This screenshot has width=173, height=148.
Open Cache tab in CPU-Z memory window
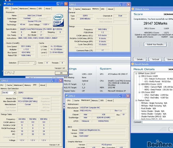click(x=77, y=9)
